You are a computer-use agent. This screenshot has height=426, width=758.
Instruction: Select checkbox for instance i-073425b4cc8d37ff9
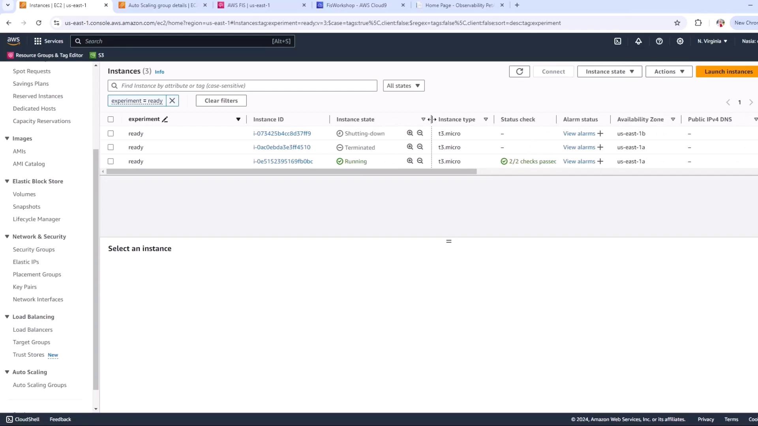[x=111, y=134]
